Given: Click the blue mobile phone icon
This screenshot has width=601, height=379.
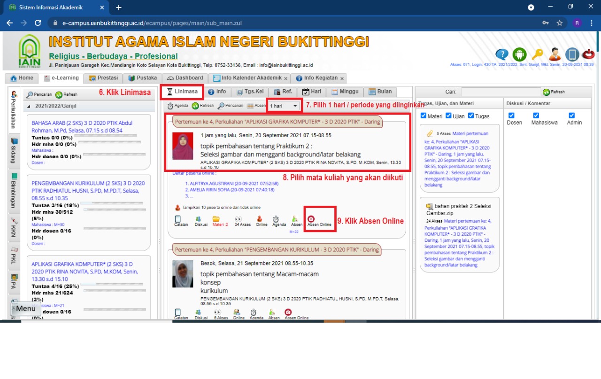Looking at the screenshot, I should click(571, 55).
